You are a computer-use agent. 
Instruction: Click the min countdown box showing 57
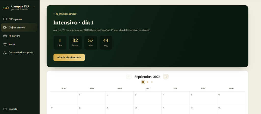click(x=90, y=43)
